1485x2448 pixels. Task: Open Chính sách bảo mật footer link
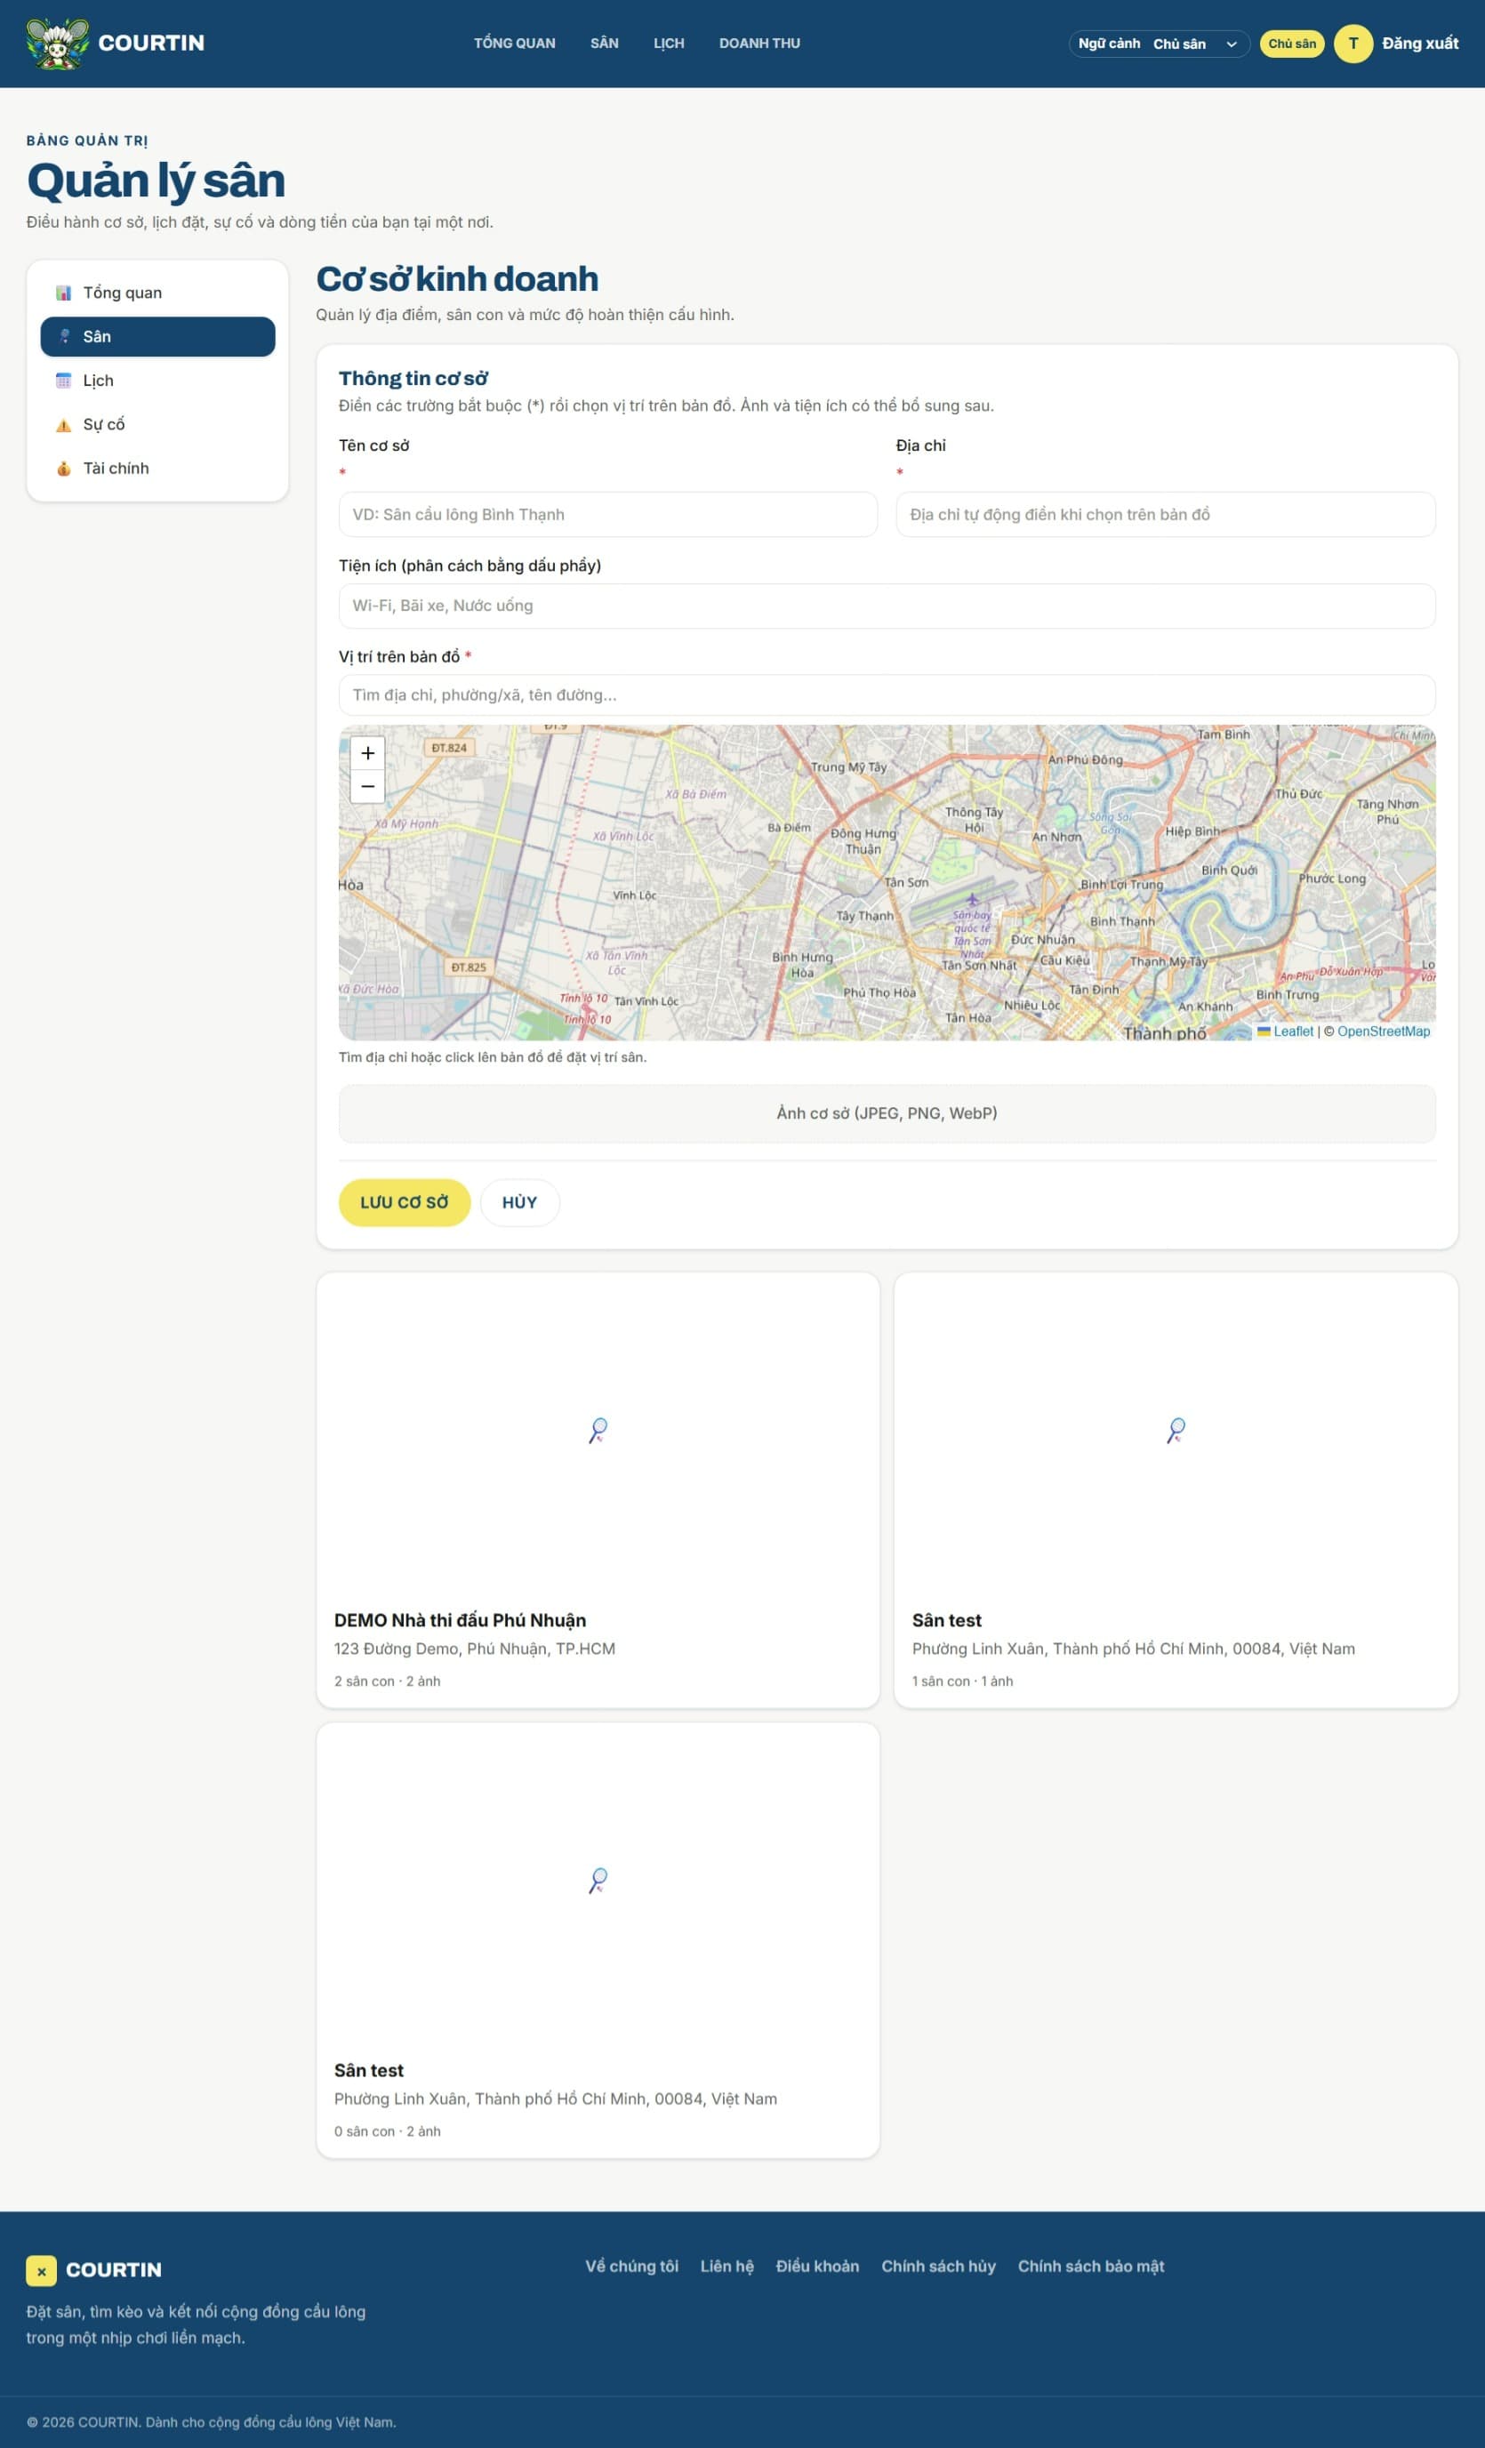point(1091,2267)
